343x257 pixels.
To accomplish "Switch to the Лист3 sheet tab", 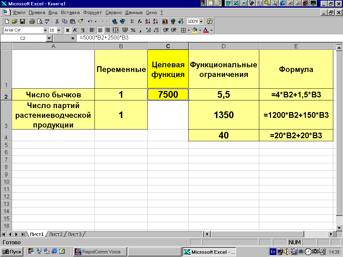I will tap(75, 234).
